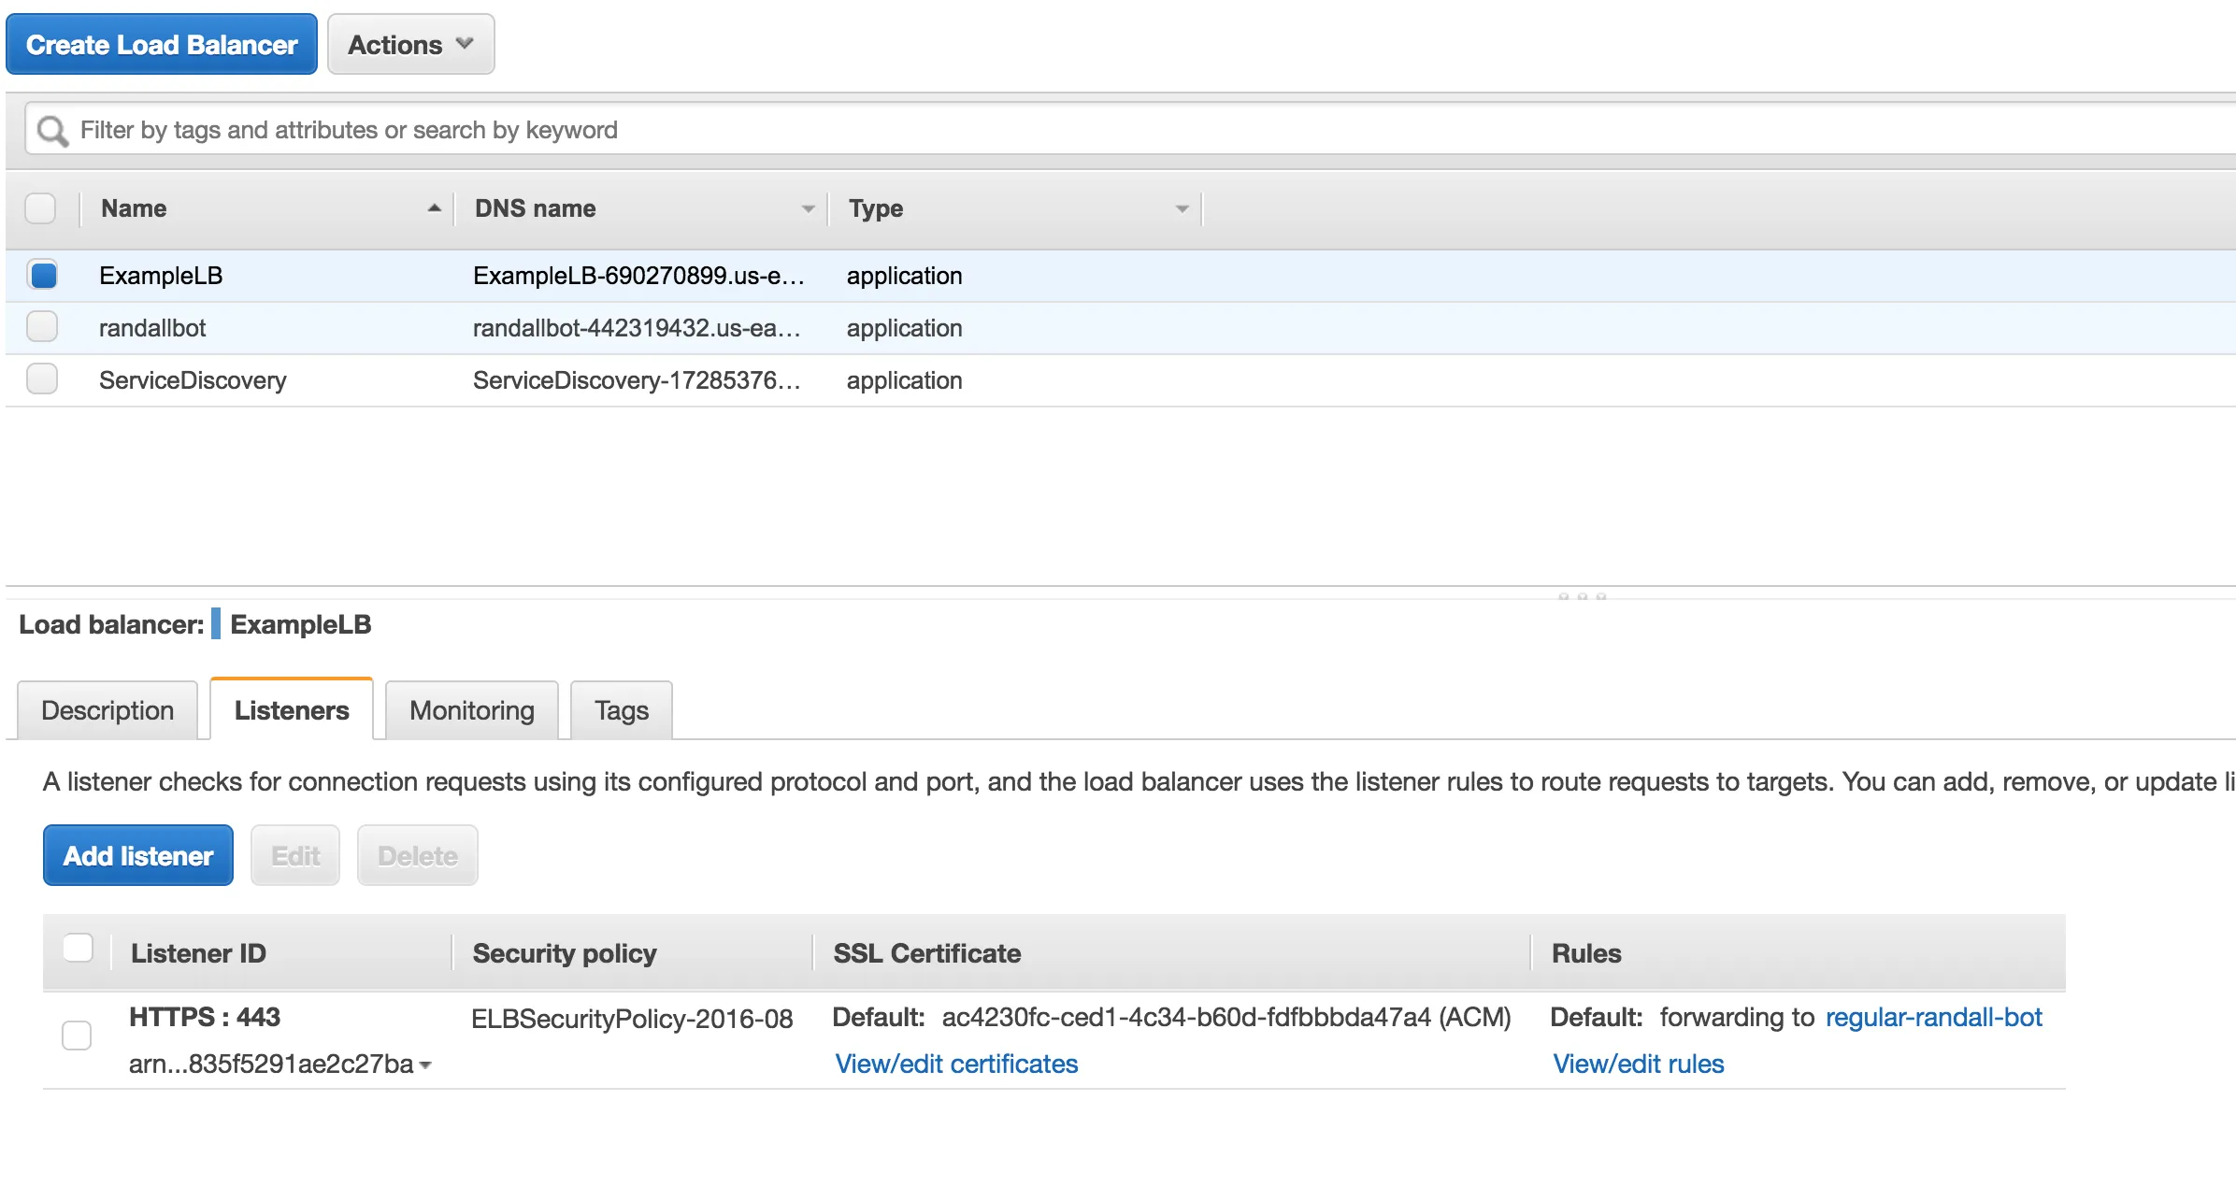Viewport: 2236px width, 1200px height.
Task: Toggle the select-all load balancers checkbox
Action: 40,207
